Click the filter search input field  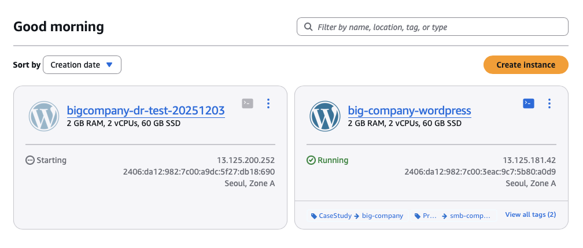440,27
